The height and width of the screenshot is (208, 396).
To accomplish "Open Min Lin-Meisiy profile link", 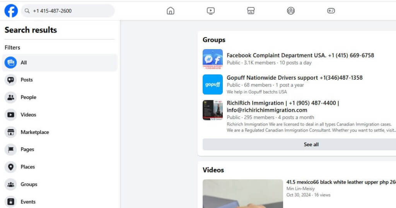I will (x=300, y=189).
